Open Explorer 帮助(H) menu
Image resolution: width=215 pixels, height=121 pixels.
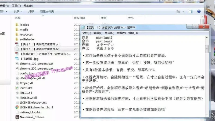pos(28,6)
